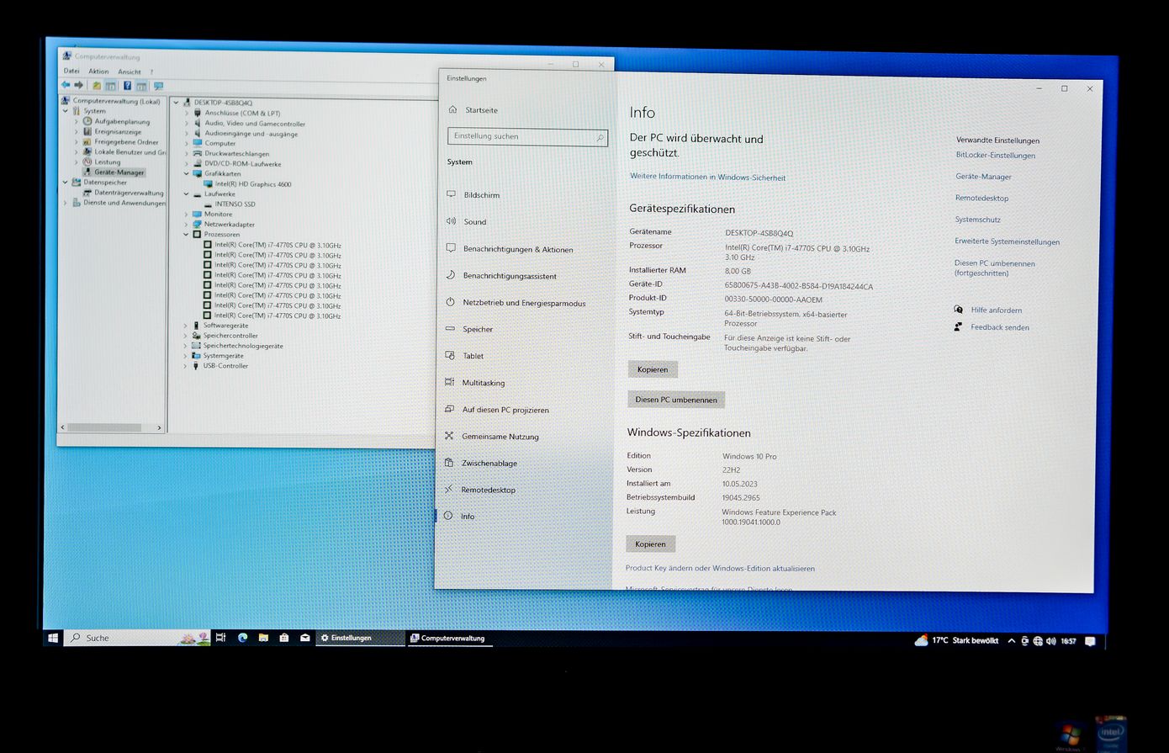The image size is (1169, 753).
Task: Click the monitor icon at the toolbar's end
Action: point(158,86)
